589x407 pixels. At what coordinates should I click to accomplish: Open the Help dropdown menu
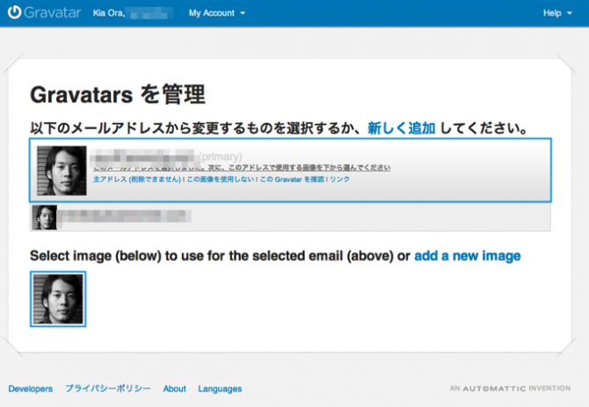click(557, 13)
